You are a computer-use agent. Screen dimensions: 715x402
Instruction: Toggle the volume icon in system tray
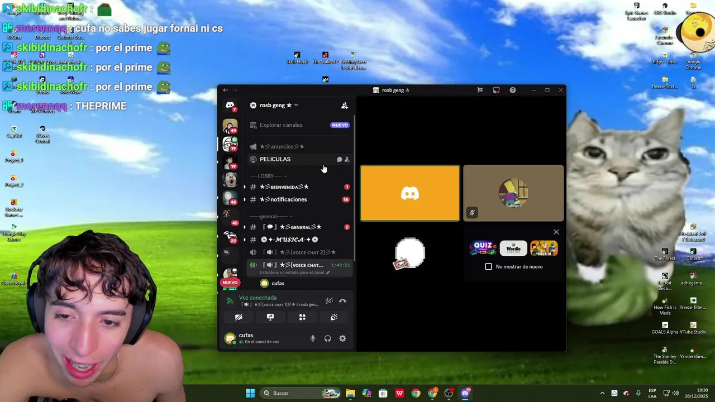coord(675,393)
